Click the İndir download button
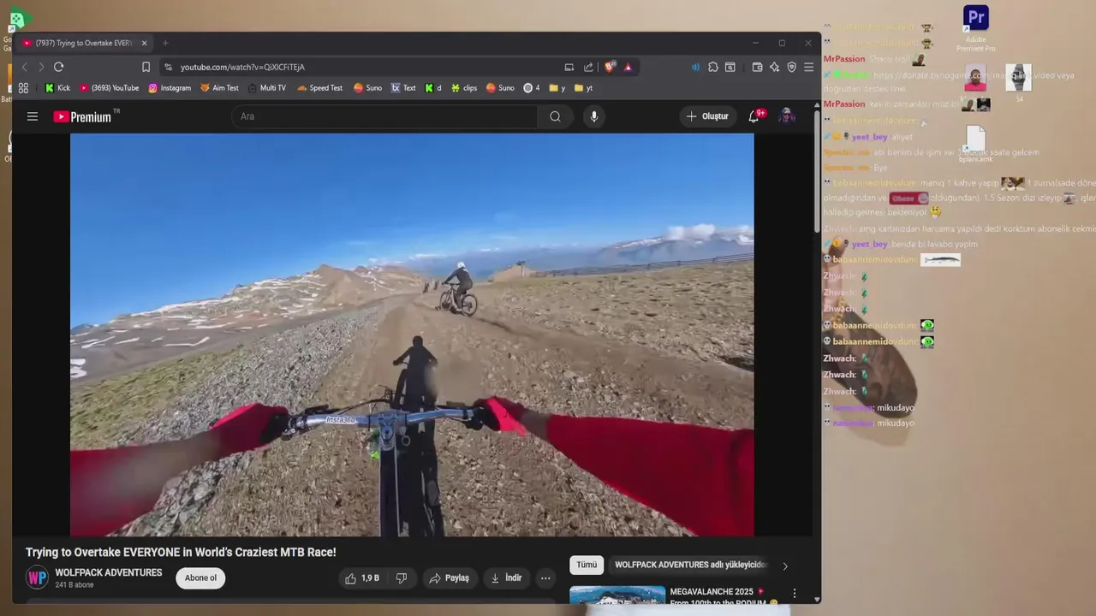Screen dimensions: 1096x616 click(506, 578)
